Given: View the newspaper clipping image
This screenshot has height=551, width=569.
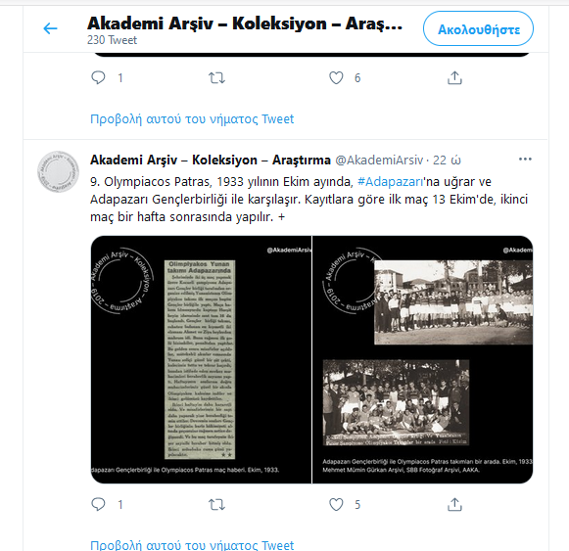Looking at the screenshot, I should point(201,359).
